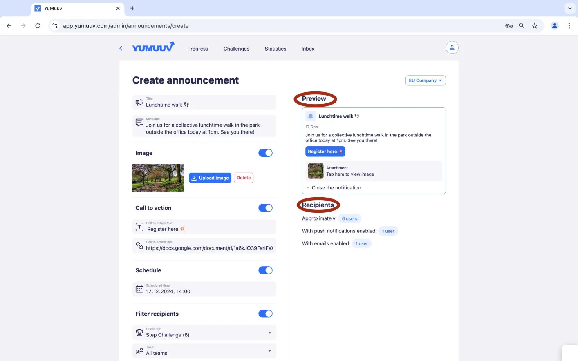Viewport: 578px width, 361px height.
Task: Open a new browser tab
Action: (x=132, y=8)
